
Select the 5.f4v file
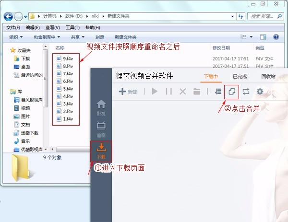point(65,89)
